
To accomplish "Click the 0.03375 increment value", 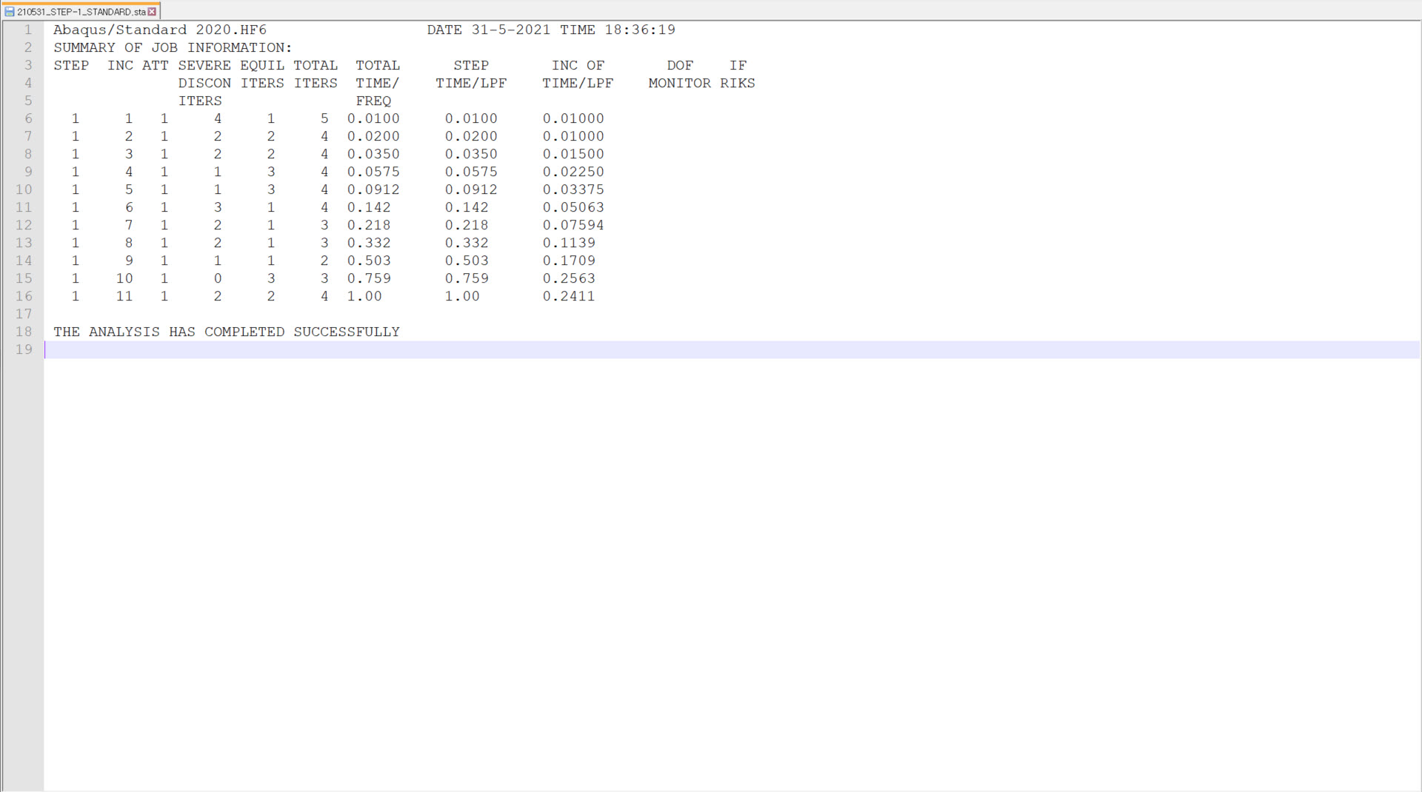I will (x=573, y=189).
